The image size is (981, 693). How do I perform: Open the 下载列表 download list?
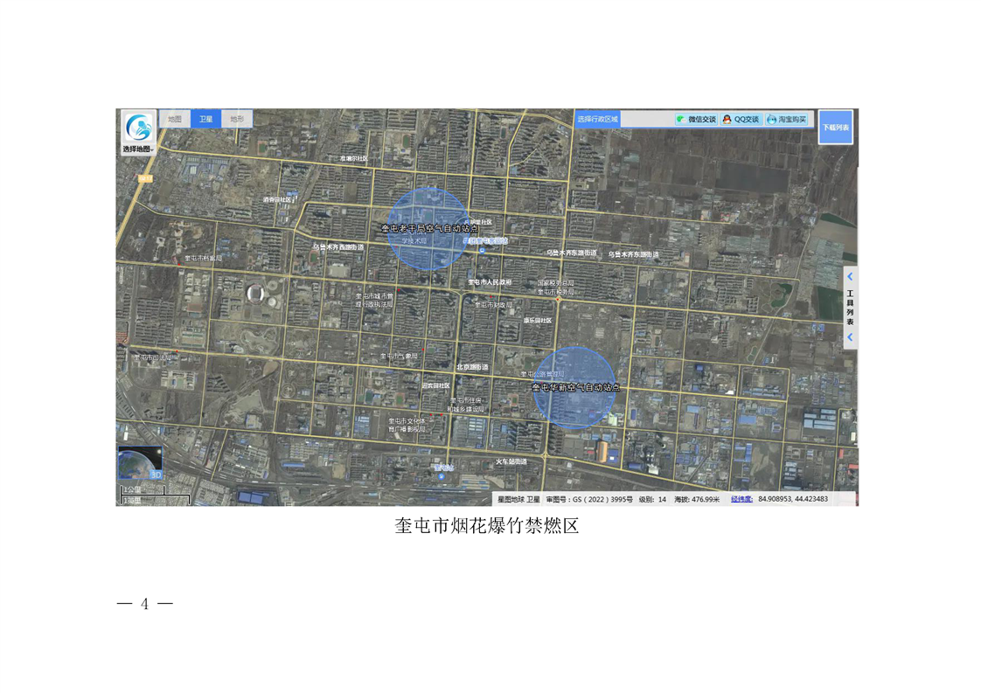point(835,128)
